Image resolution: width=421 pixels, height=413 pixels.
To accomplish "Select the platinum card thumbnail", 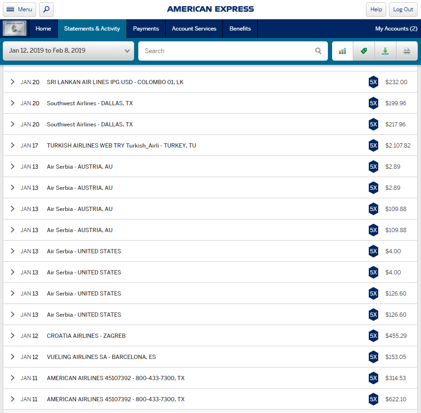I will pyautogui.click(x=15, y=29).
